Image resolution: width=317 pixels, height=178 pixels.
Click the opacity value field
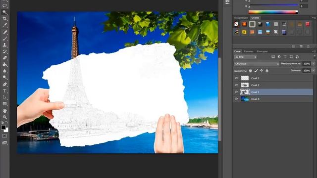point(307,64)
